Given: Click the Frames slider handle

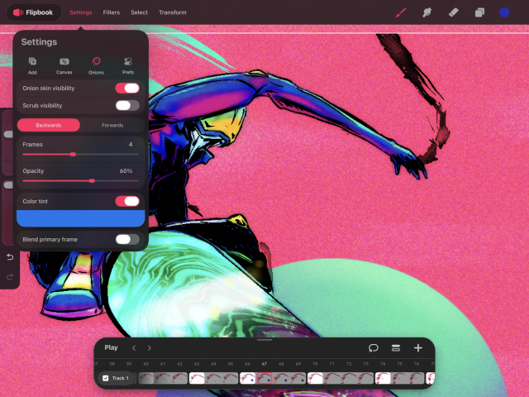Looking at the screenshot, I should 73,155.
